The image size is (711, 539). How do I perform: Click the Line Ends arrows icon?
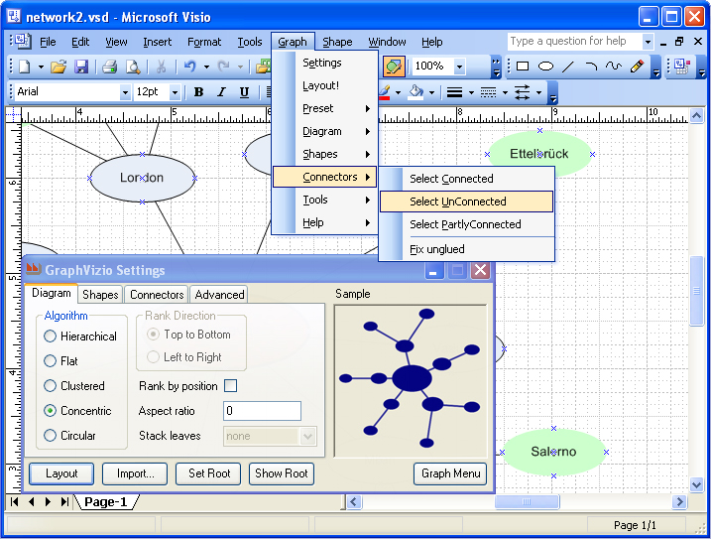[522, 92]
